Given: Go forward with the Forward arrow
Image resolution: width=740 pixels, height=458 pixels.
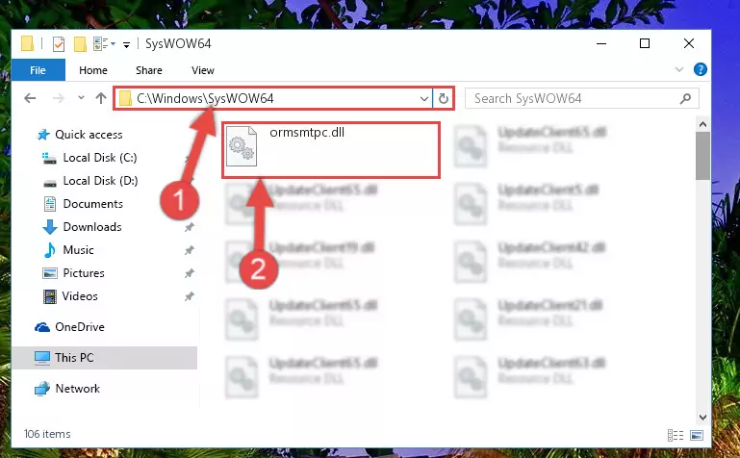Looking at the screenshot, I should coord(58,98).
